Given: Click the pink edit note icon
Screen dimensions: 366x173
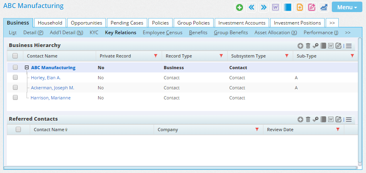Looking at the screenshot, I should [311, 7].
